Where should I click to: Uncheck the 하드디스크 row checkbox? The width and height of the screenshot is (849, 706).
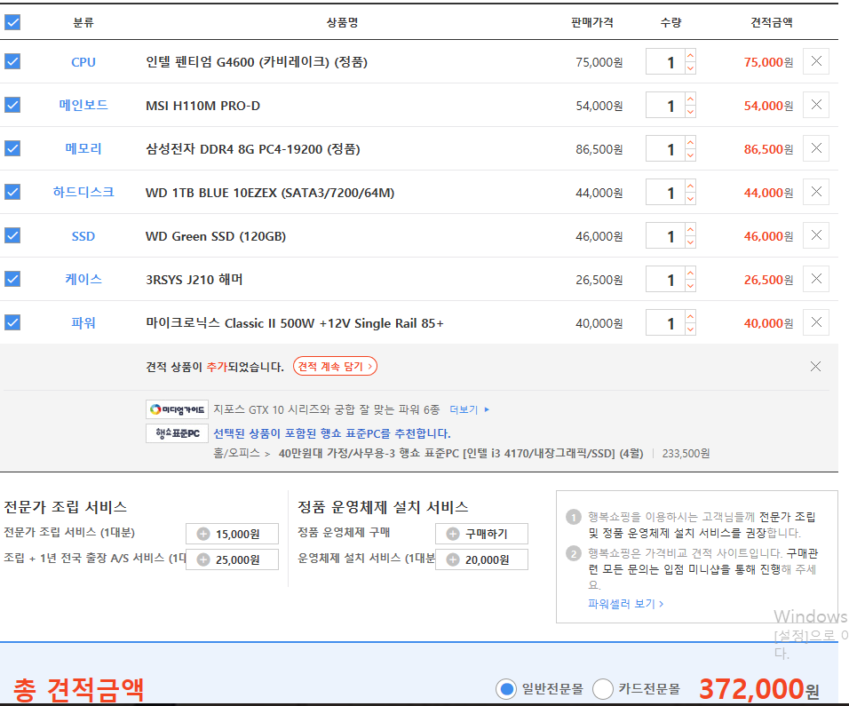(x=12, y=192)
